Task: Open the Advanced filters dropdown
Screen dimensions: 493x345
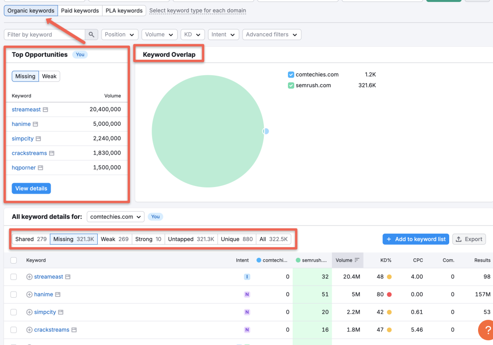Action: point(272,34)
